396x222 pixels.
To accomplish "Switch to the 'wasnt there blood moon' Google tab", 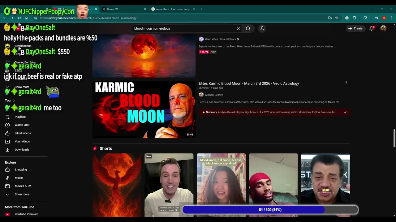I will click(173, 9).
